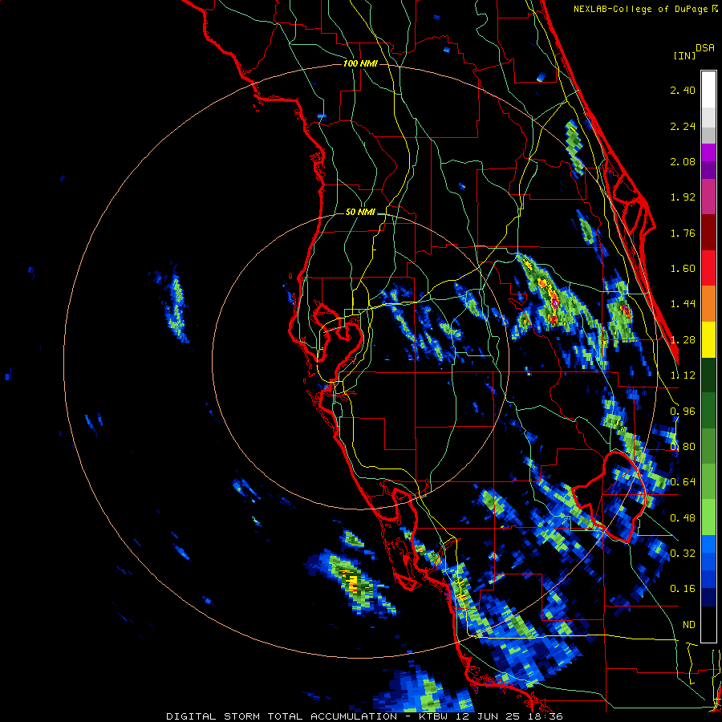Pick the white swatch at legend top
The height and width of the screenshot is (722, 722).
(708, 89)
